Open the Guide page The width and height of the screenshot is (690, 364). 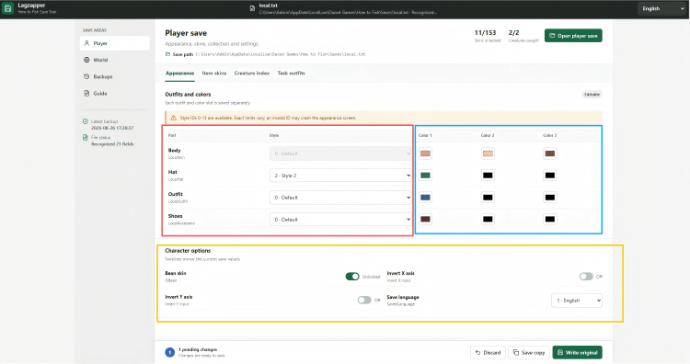[115, 93]
